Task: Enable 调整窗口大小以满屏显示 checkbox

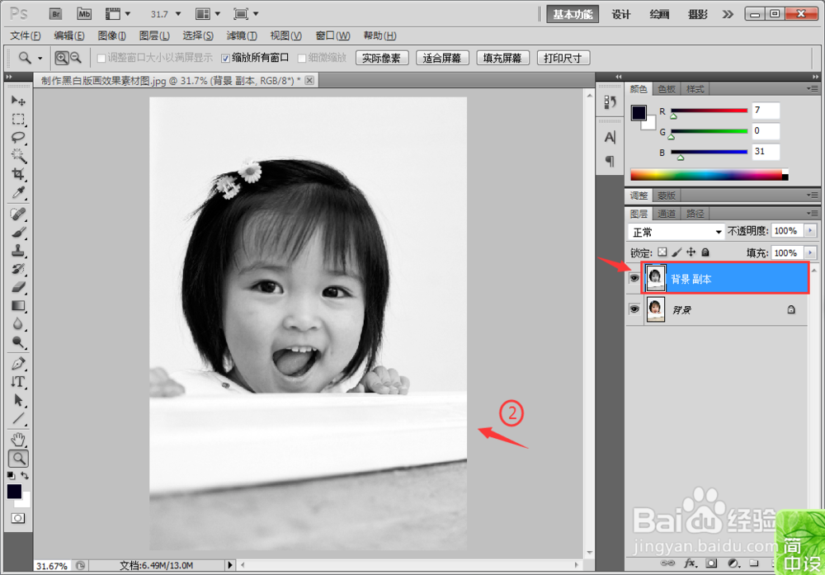Action: pyautogui.click(x=101, y=59)
